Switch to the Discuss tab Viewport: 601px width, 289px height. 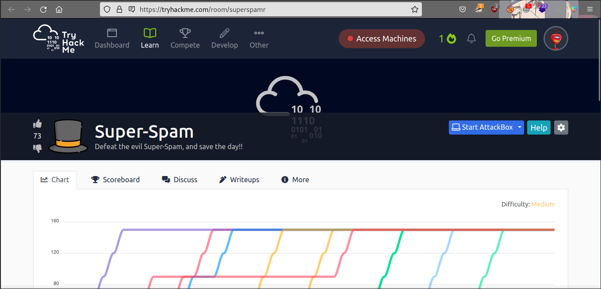coord(180,180)
